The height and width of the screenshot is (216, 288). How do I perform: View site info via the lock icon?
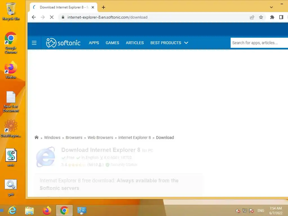(63, 17)
